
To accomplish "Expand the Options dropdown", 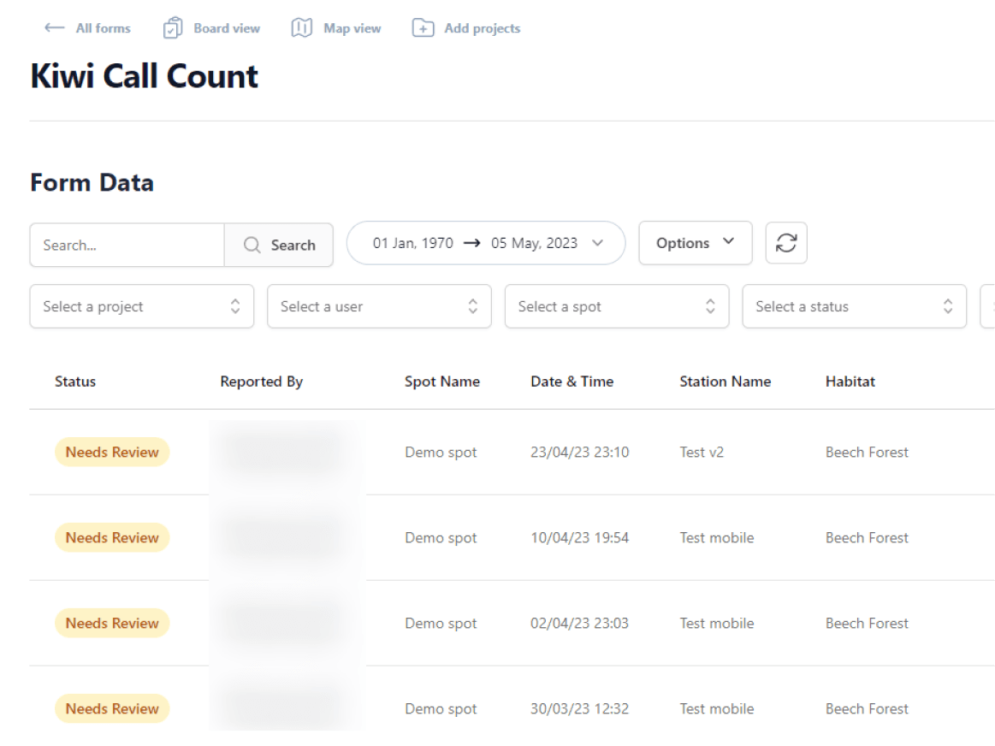I will pos(695,242).
